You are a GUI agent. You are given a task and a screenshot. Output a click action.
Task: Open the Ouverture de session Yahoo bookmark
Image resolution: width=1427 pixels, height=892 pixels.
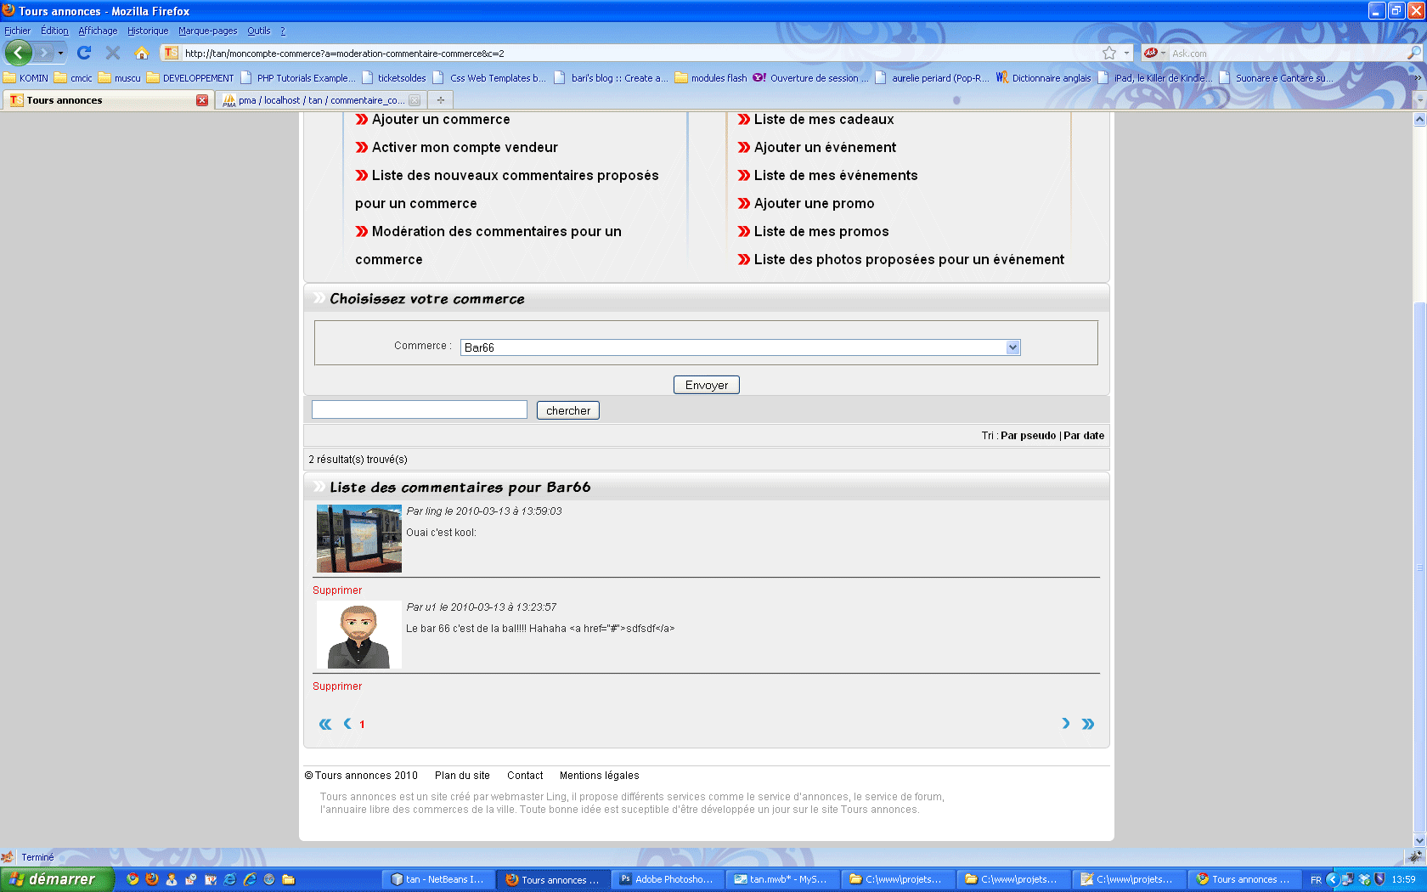coord(811,77)
